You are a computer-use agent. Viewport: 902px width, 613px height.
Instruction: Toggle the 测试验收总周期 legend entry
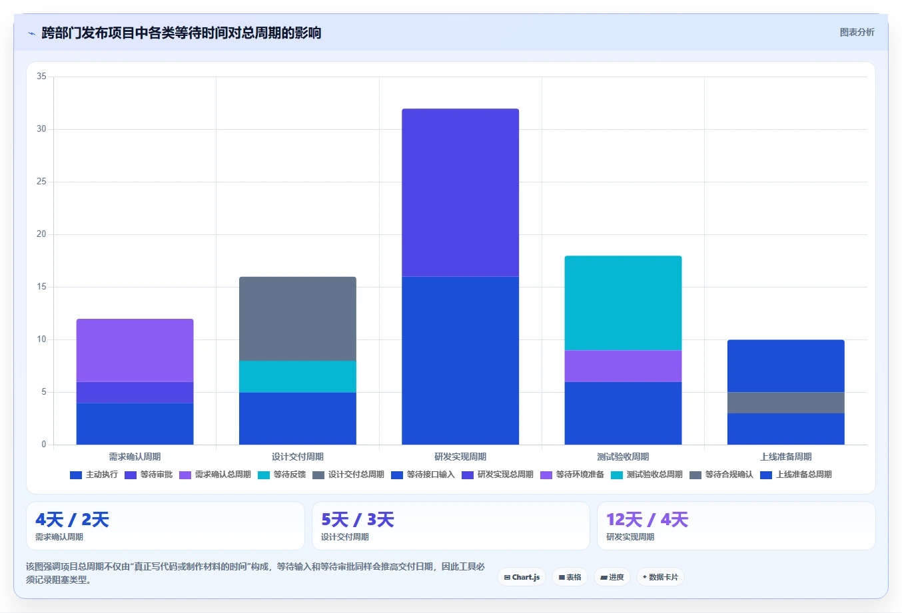click(x=647, y=475)
